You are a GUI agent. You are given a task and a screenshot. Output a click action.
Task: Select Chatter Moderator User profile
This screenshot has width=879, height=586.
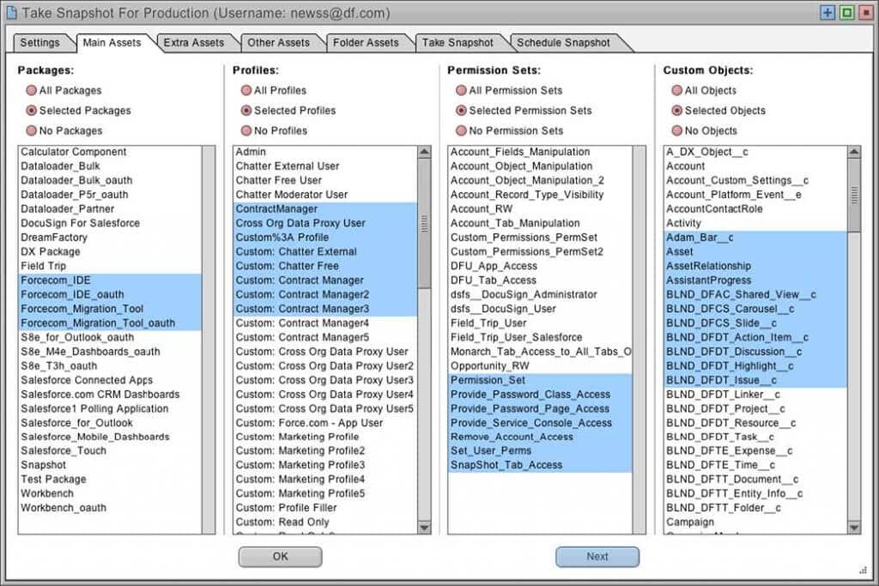pyautogui.click(x=325, y=195)
